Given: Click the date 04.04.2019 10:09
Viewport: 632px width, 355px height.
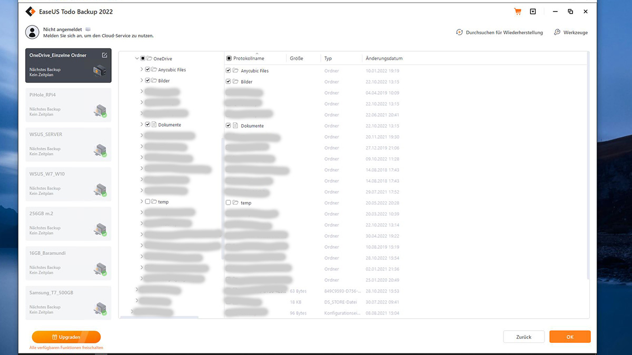Looking at the screenshot, I should point(382,93).
